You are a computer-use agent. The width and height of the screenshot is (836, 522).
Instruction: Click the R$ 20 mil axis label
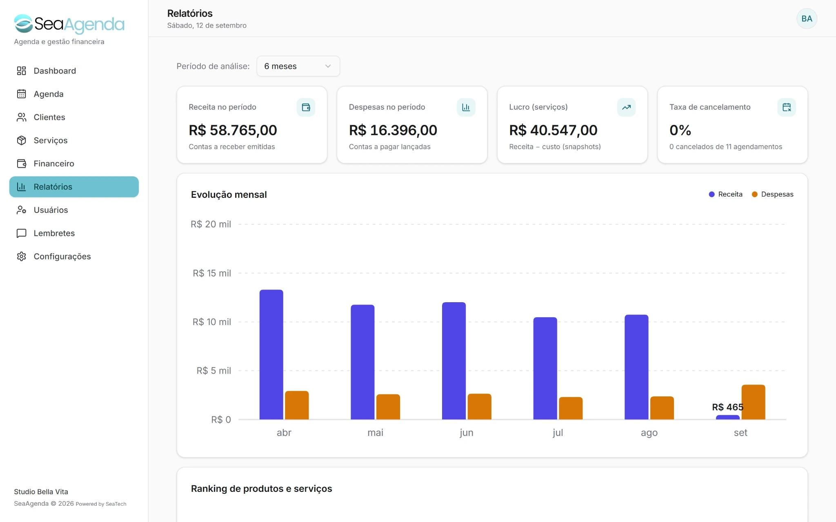[x=211, y=224]
